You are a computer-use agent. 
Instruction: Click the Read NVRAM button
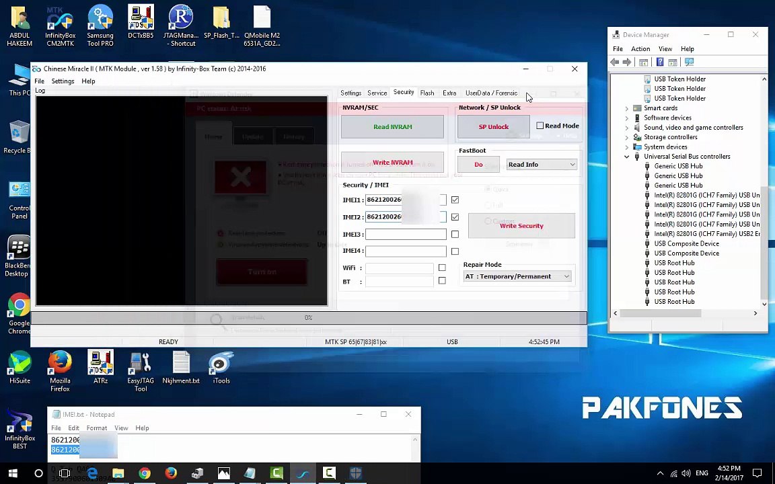(x=392, y=127)
